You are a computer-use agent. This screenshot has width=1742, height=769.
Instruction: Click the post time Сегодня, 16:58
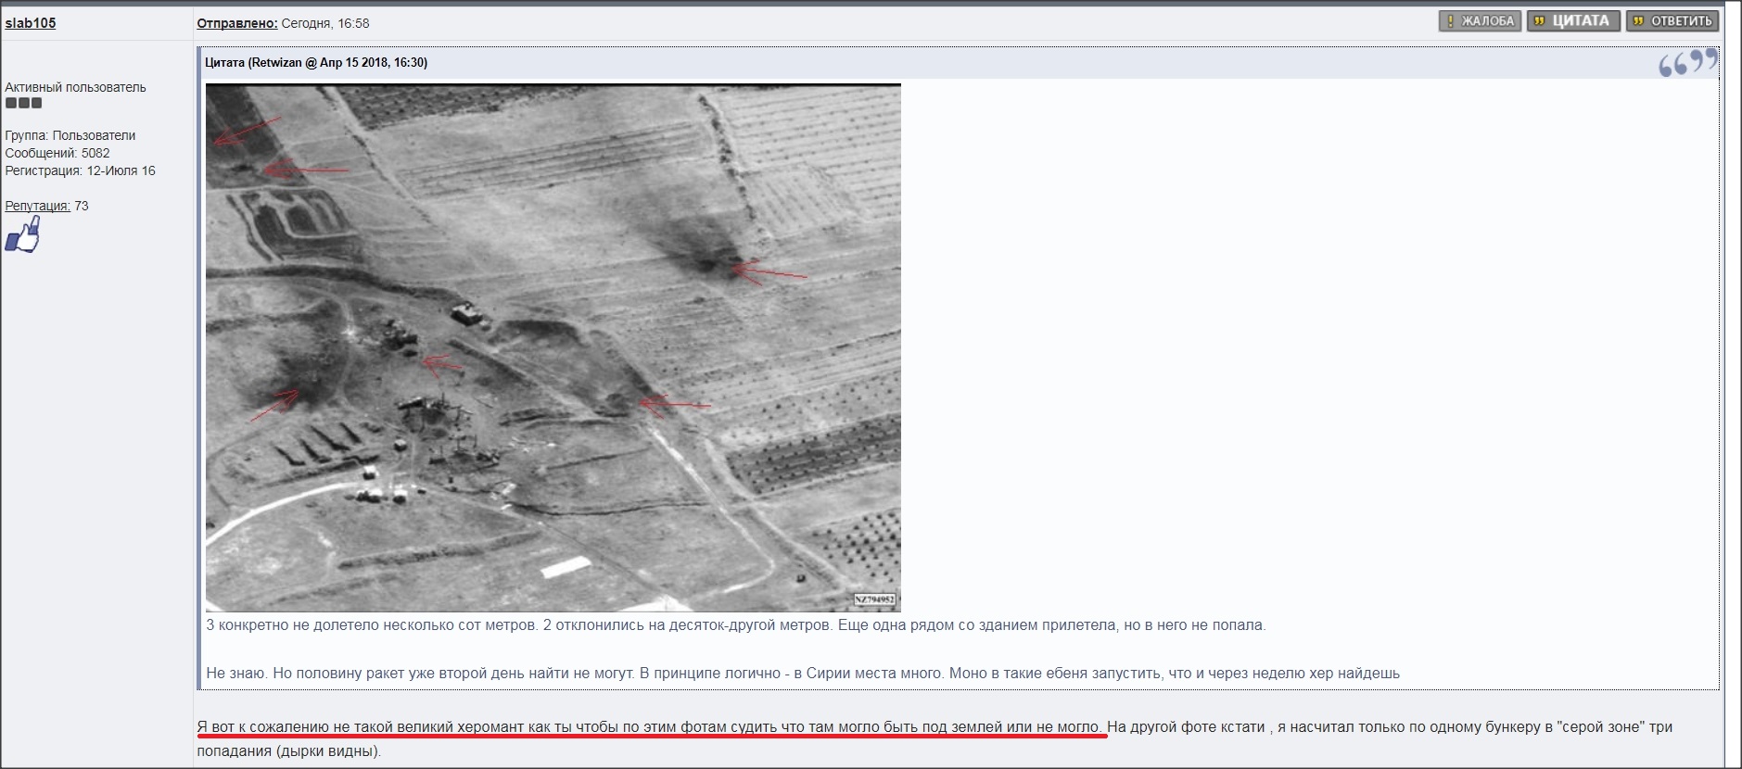coord(325,23)
